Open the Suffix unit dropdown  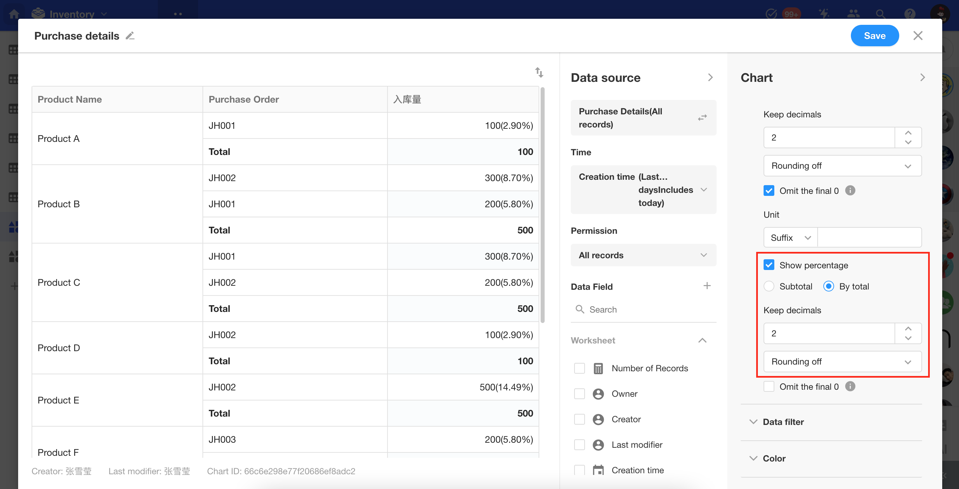[790, 237]
